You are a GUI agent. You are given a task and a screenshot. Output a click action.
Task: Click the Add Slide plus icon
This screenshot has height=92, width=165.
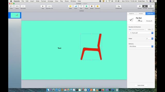tap(23, 6)
